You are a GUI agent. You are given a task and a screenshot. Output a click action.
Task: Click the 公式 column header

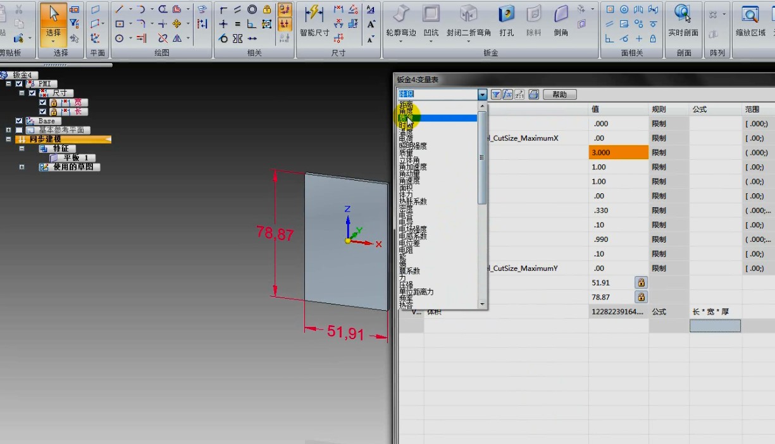(x=716, y=109)
